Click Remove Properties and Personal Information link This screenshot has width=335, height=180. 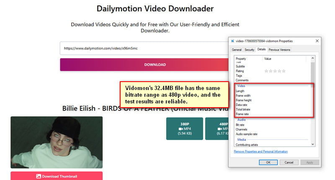260,152
